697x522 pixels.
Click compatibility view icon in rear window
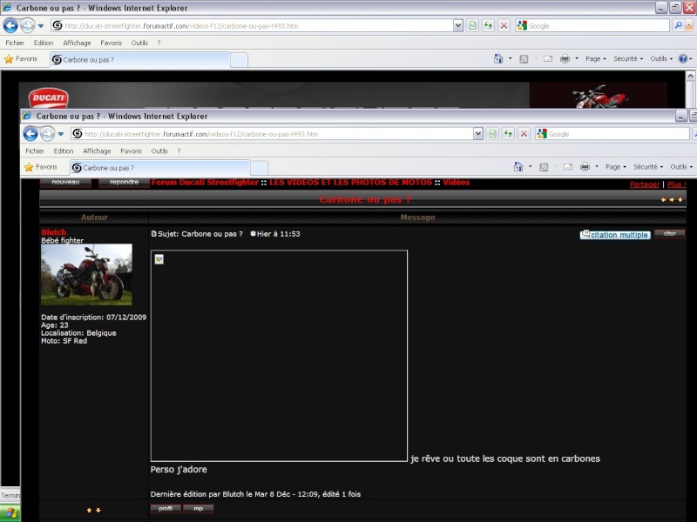coord(473,26)
